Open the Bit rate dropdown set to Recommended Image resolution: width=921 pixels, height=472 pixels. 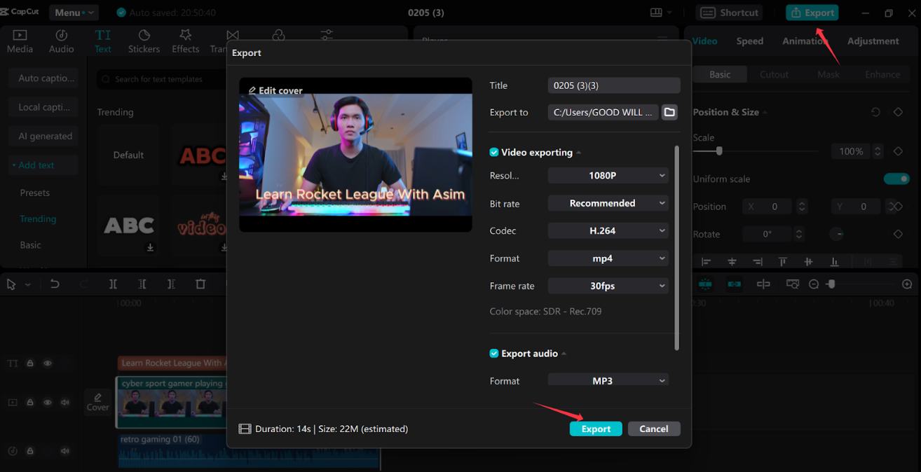point(608,203)
